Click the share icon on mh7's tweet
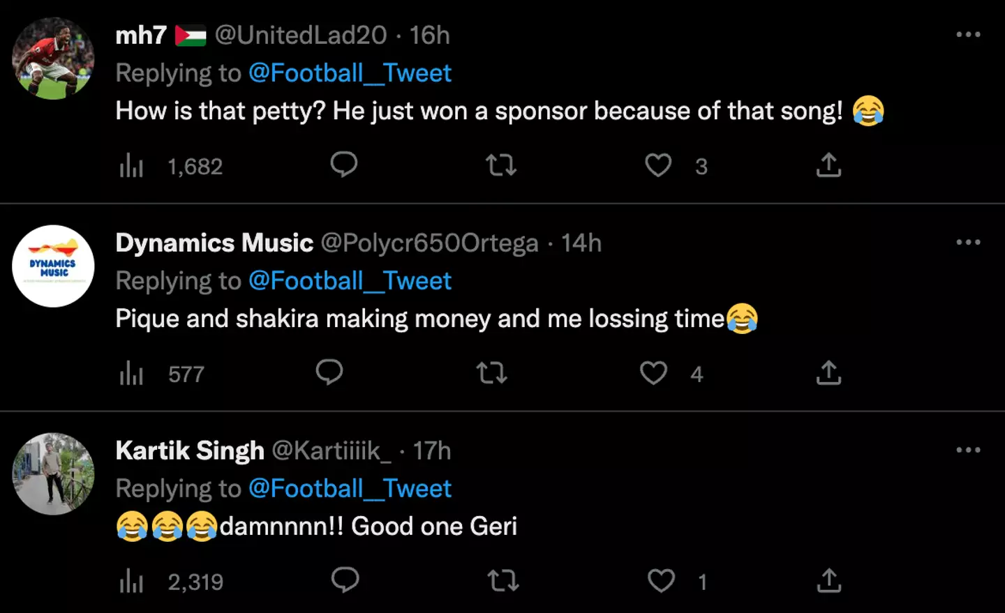The height and width of the screenshot is (613, 1005). click(828, 165)
